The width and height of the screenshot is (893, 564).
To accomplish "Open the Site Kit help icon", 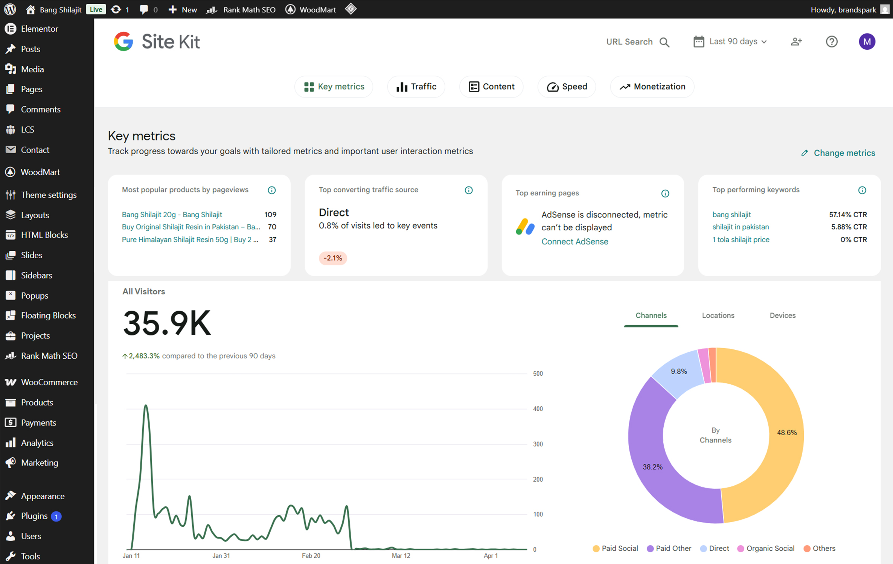I will pos(832,41).
